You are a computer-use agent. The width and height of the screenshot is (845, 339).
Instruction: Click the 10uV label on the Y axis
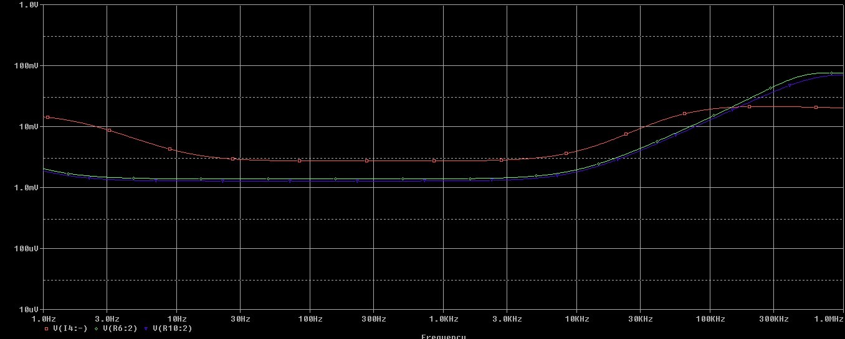[29, 309]
